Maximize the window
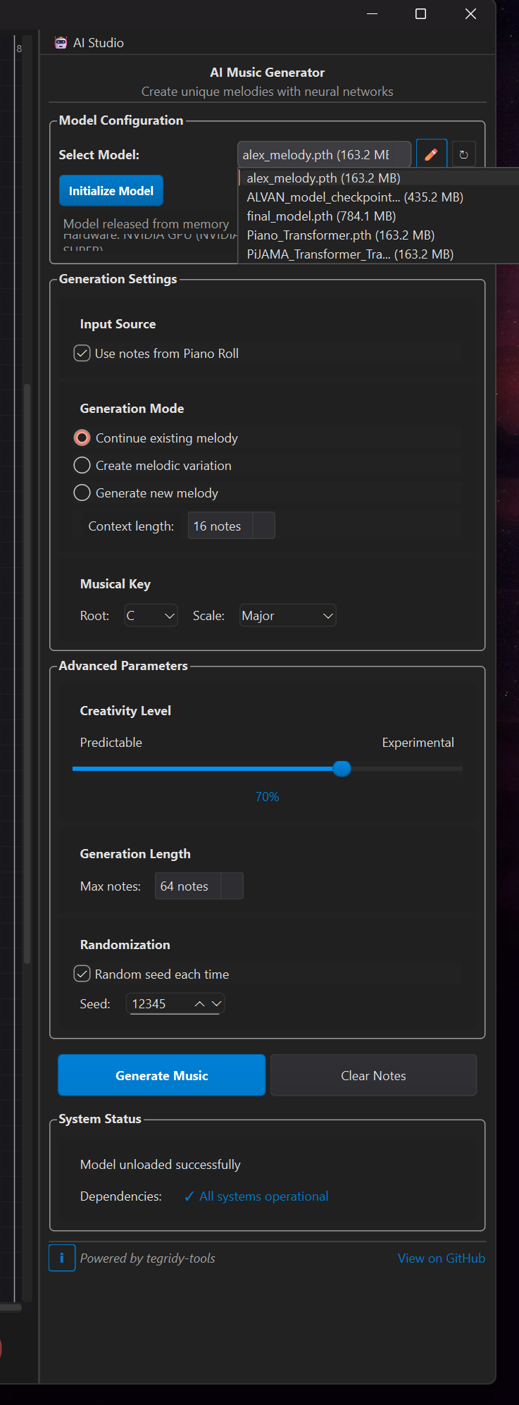The width and height of the screenshot is (519, 1405). 420,14
